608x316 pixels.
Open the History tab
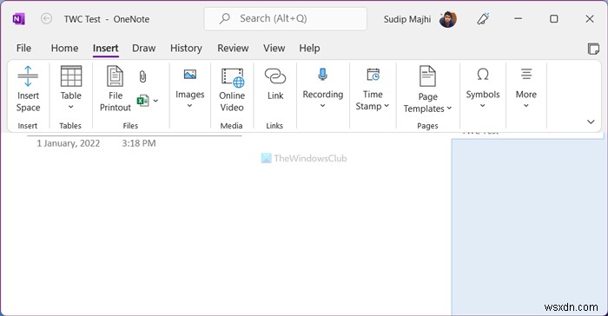186,48
